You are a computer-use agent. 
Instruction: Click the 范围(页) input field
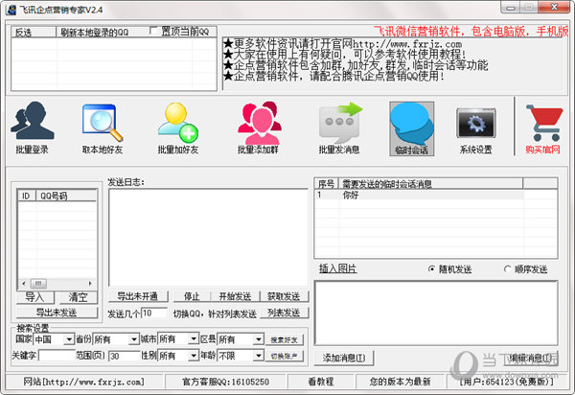coord(125,356)
